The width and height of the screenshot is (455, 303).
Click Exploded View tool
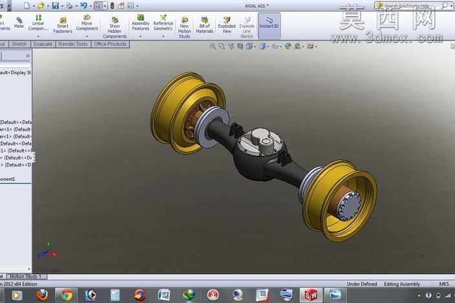227,25
